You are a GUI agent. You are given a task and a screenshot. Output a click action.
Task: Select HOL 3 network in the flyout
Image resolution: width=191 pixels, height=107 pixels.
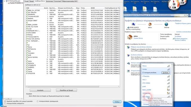(x=156, y=80)
